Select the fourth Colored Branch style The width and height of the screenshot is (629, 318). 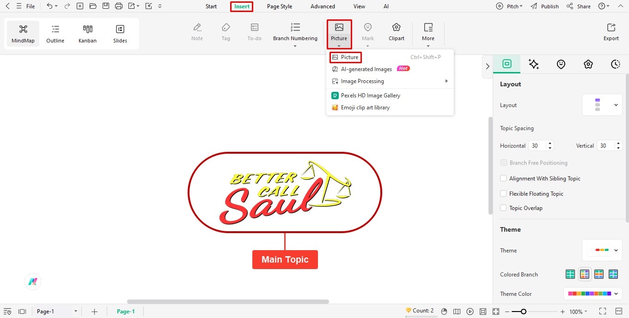point(613,274)
